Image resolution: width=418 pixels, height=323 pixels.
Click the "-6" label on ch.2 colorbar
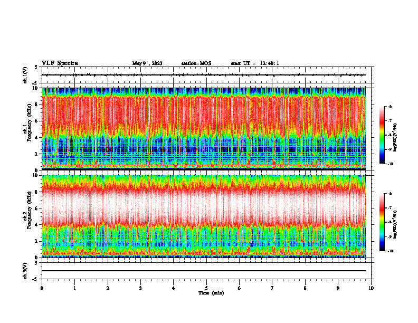pyautogui.click(x=390, y=194)
